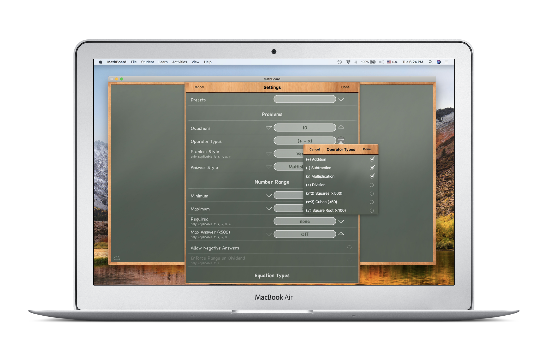The height and width of the screenshot is (360, 548).
Task: Click the clock showing Tue 6:24 PM
Action: (413, 62)
